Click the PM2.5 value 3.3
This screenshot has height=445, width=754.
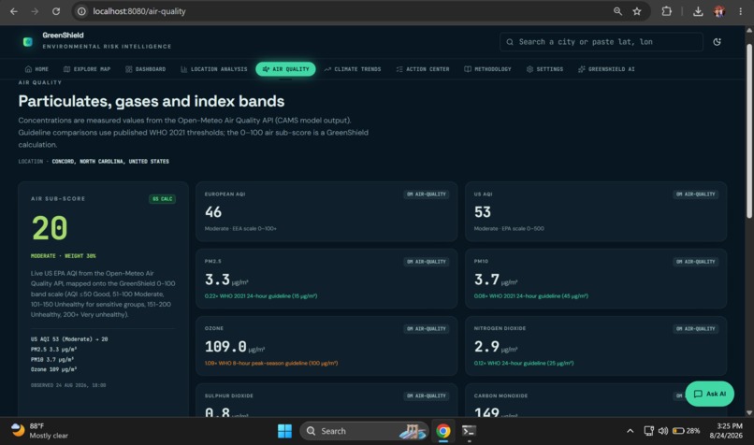tap(217, 280)
